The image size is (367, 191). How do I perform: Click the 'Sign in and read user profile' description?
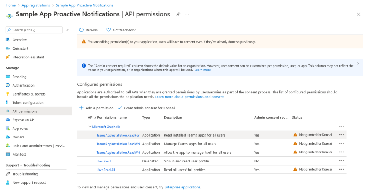point(186,161)
